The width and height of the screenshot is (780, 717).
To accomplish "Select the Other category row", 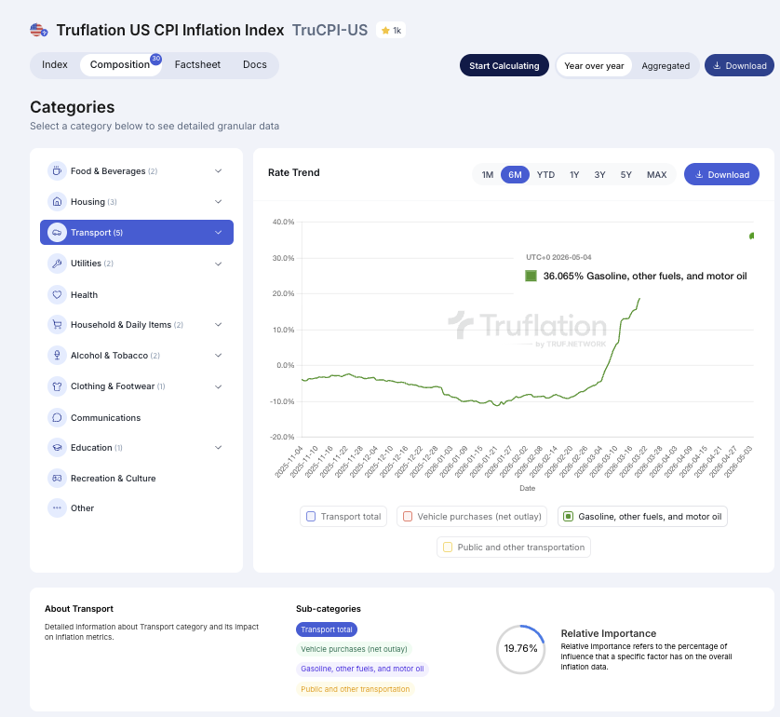I will point(136,508).
